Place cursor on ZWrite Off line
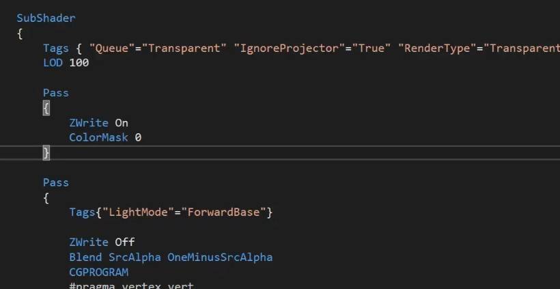 pos(102,243)
